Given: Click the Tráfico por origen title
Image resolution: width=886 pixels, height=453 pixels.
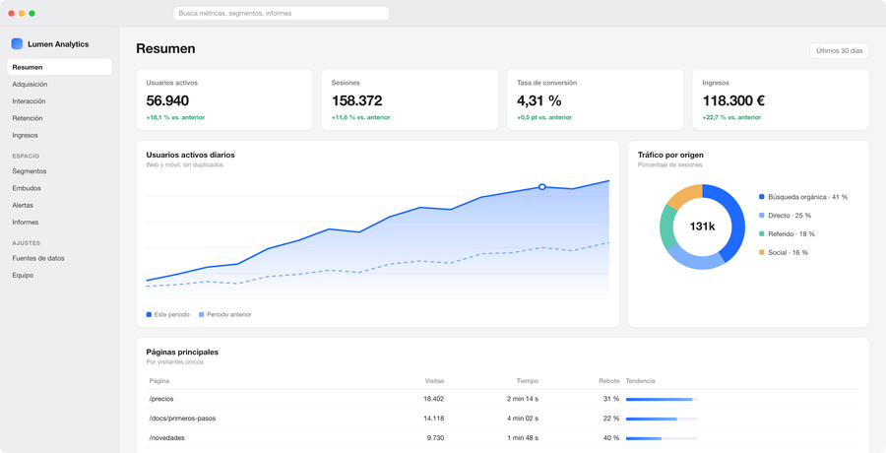Looking at the screenshot, I should (x=670, y=155).
